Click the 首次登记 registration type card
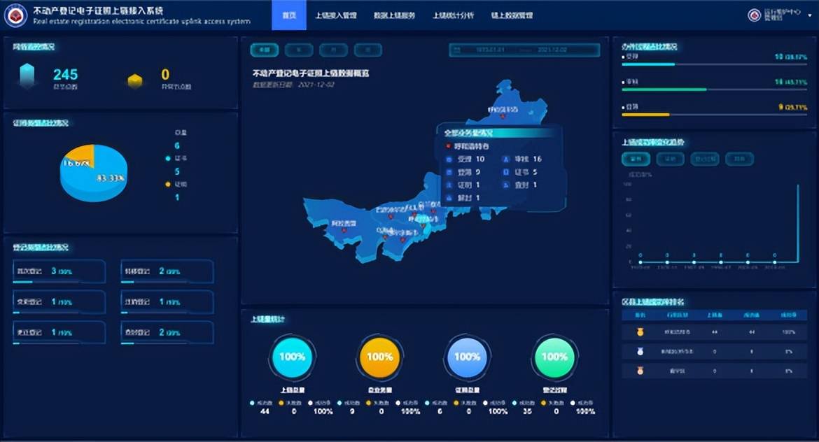 click(x=59, y=271)
